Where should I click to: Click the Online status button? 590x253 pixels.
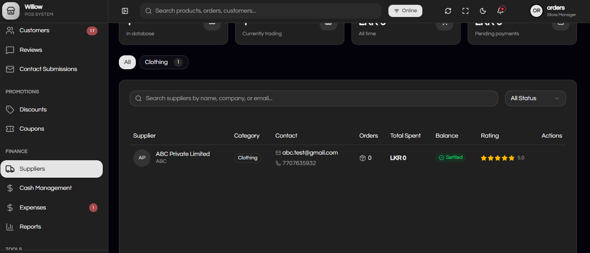click(x=405, y=11)
